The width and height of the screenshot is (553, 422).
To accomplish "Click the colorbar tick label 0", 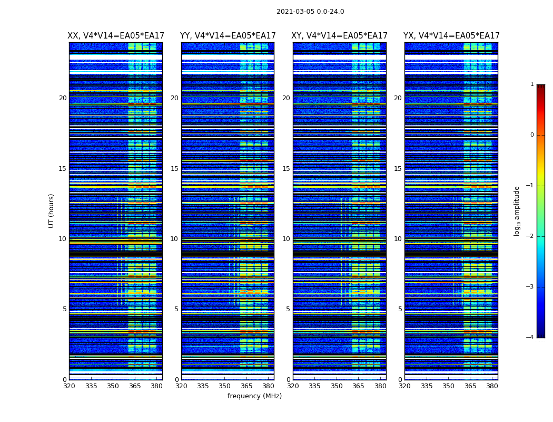I will click(532, 135).
